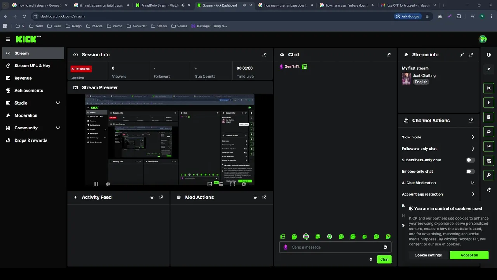497x280 pixels.
Task: Switch to ArmelDoto Stream browser tab
Action: [x=160, y=5]
